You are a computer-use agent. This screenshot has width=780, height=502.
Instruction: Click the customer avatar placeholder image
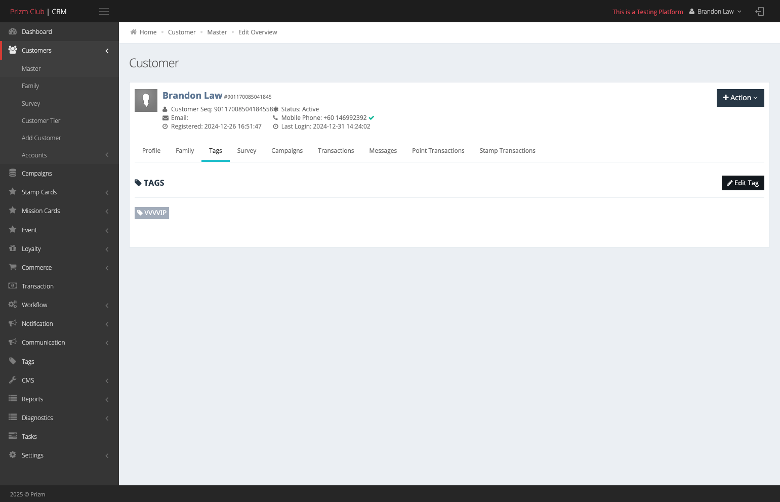[x=146, y=100]
